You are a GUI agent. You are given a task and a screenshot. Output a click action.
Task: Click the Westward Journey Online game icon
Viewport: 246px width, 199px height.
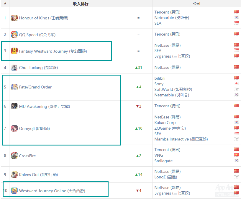pyautogui.click(x=14, y=191)
